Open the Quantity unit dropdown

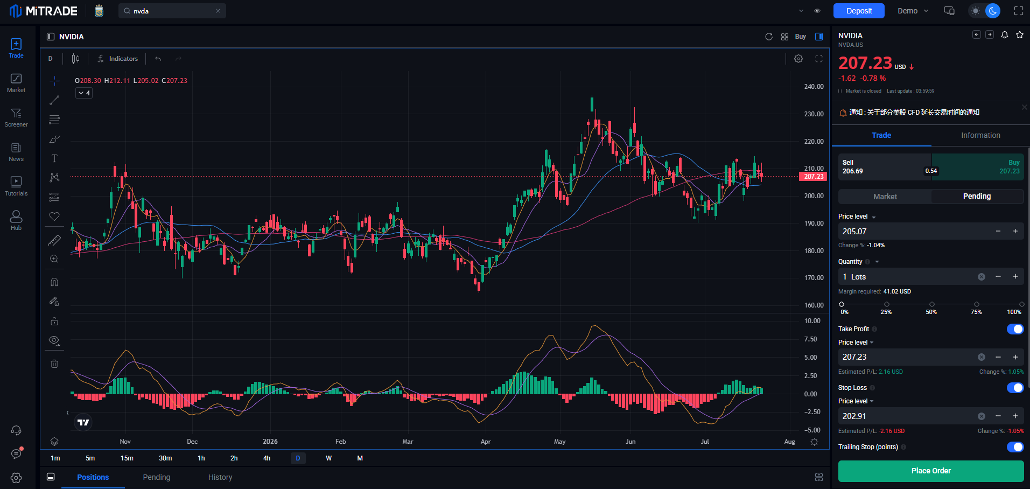click(x=877, y=262)
